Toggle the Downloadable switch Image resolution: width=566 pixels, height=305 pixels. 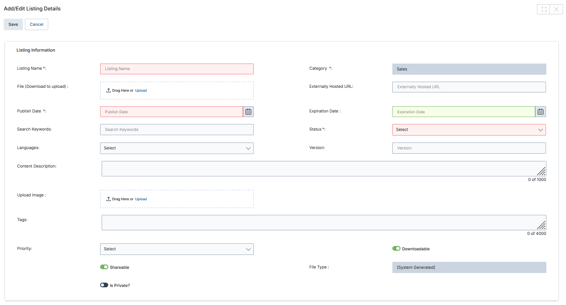(396, 248)
